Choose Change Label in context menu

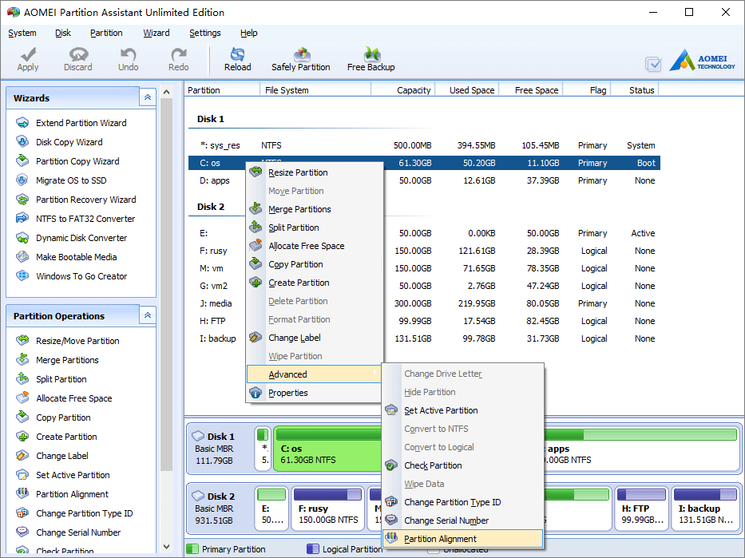pos(314,338)
